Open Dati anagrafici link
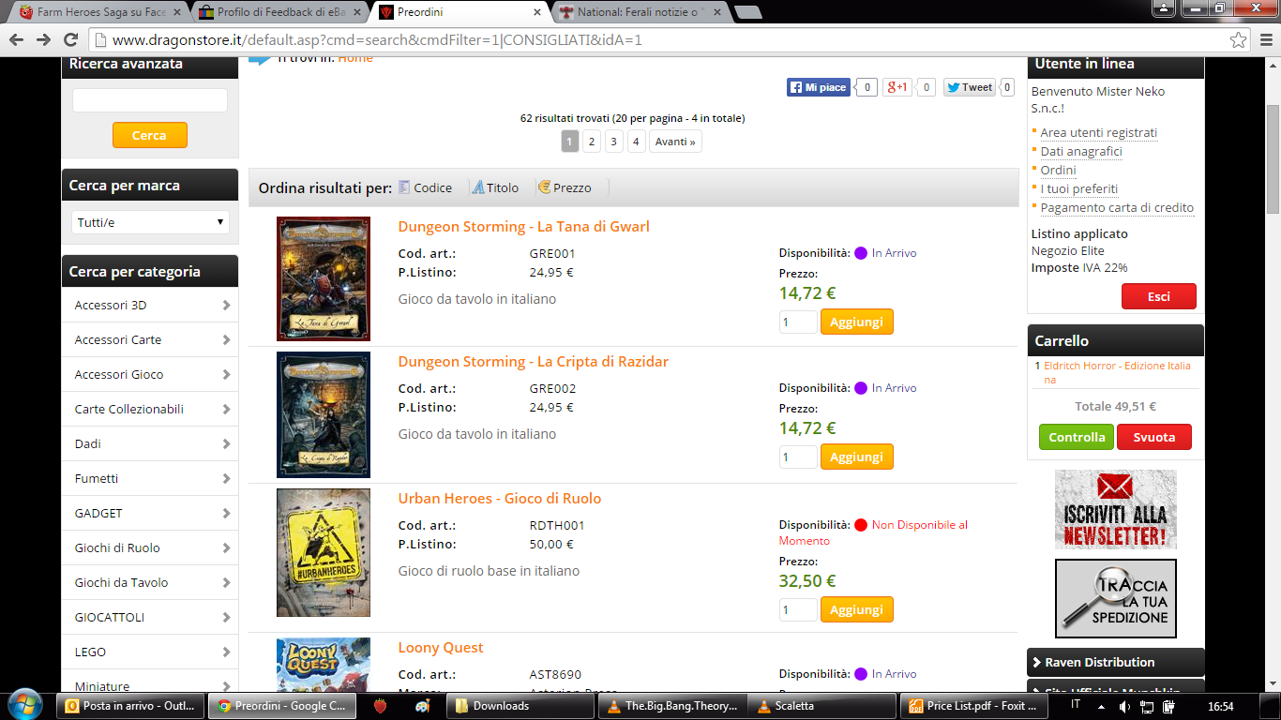Screen dimensions: 1281x720 coord(1081,152)
